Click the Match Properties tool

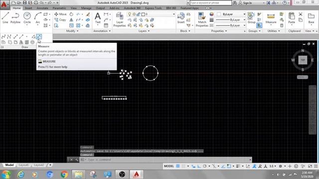[202, 19]
